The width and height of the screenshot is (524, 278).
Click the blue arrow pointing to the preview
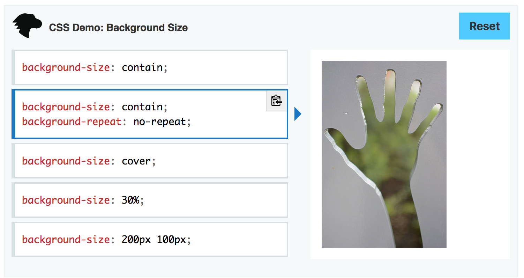(x=298, y=114)
